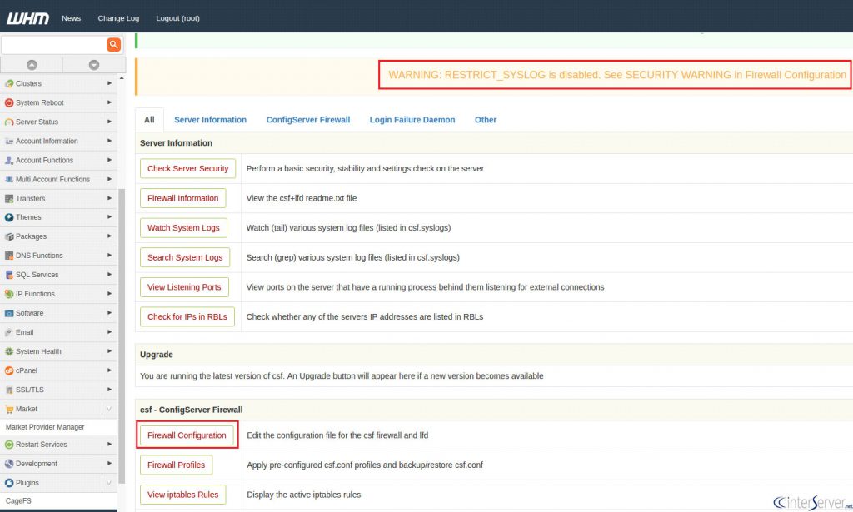
Task: Collapse the Plugins section chevron
Action: 109,483
